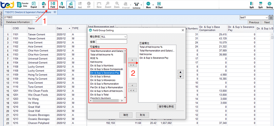
Task: Click the Export to Excel icon
Action: (x=34, y=5)
